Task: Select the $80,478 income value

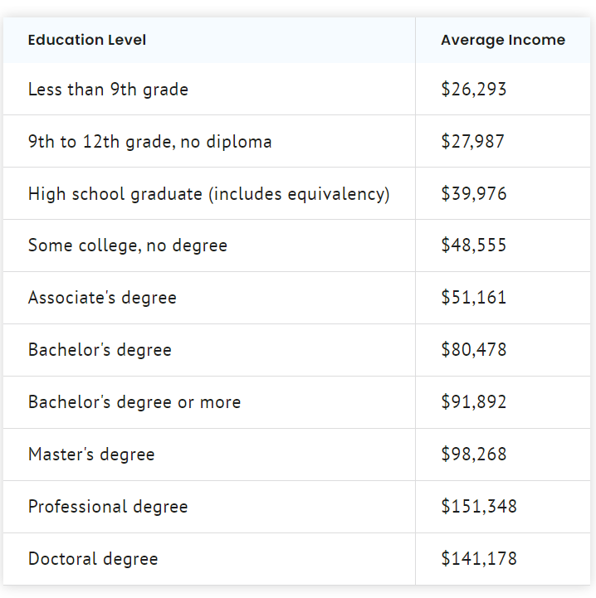Action: point(473,350)
